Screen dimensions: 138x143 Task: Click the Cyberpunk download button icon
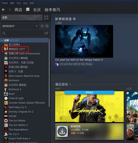(62, 131)
